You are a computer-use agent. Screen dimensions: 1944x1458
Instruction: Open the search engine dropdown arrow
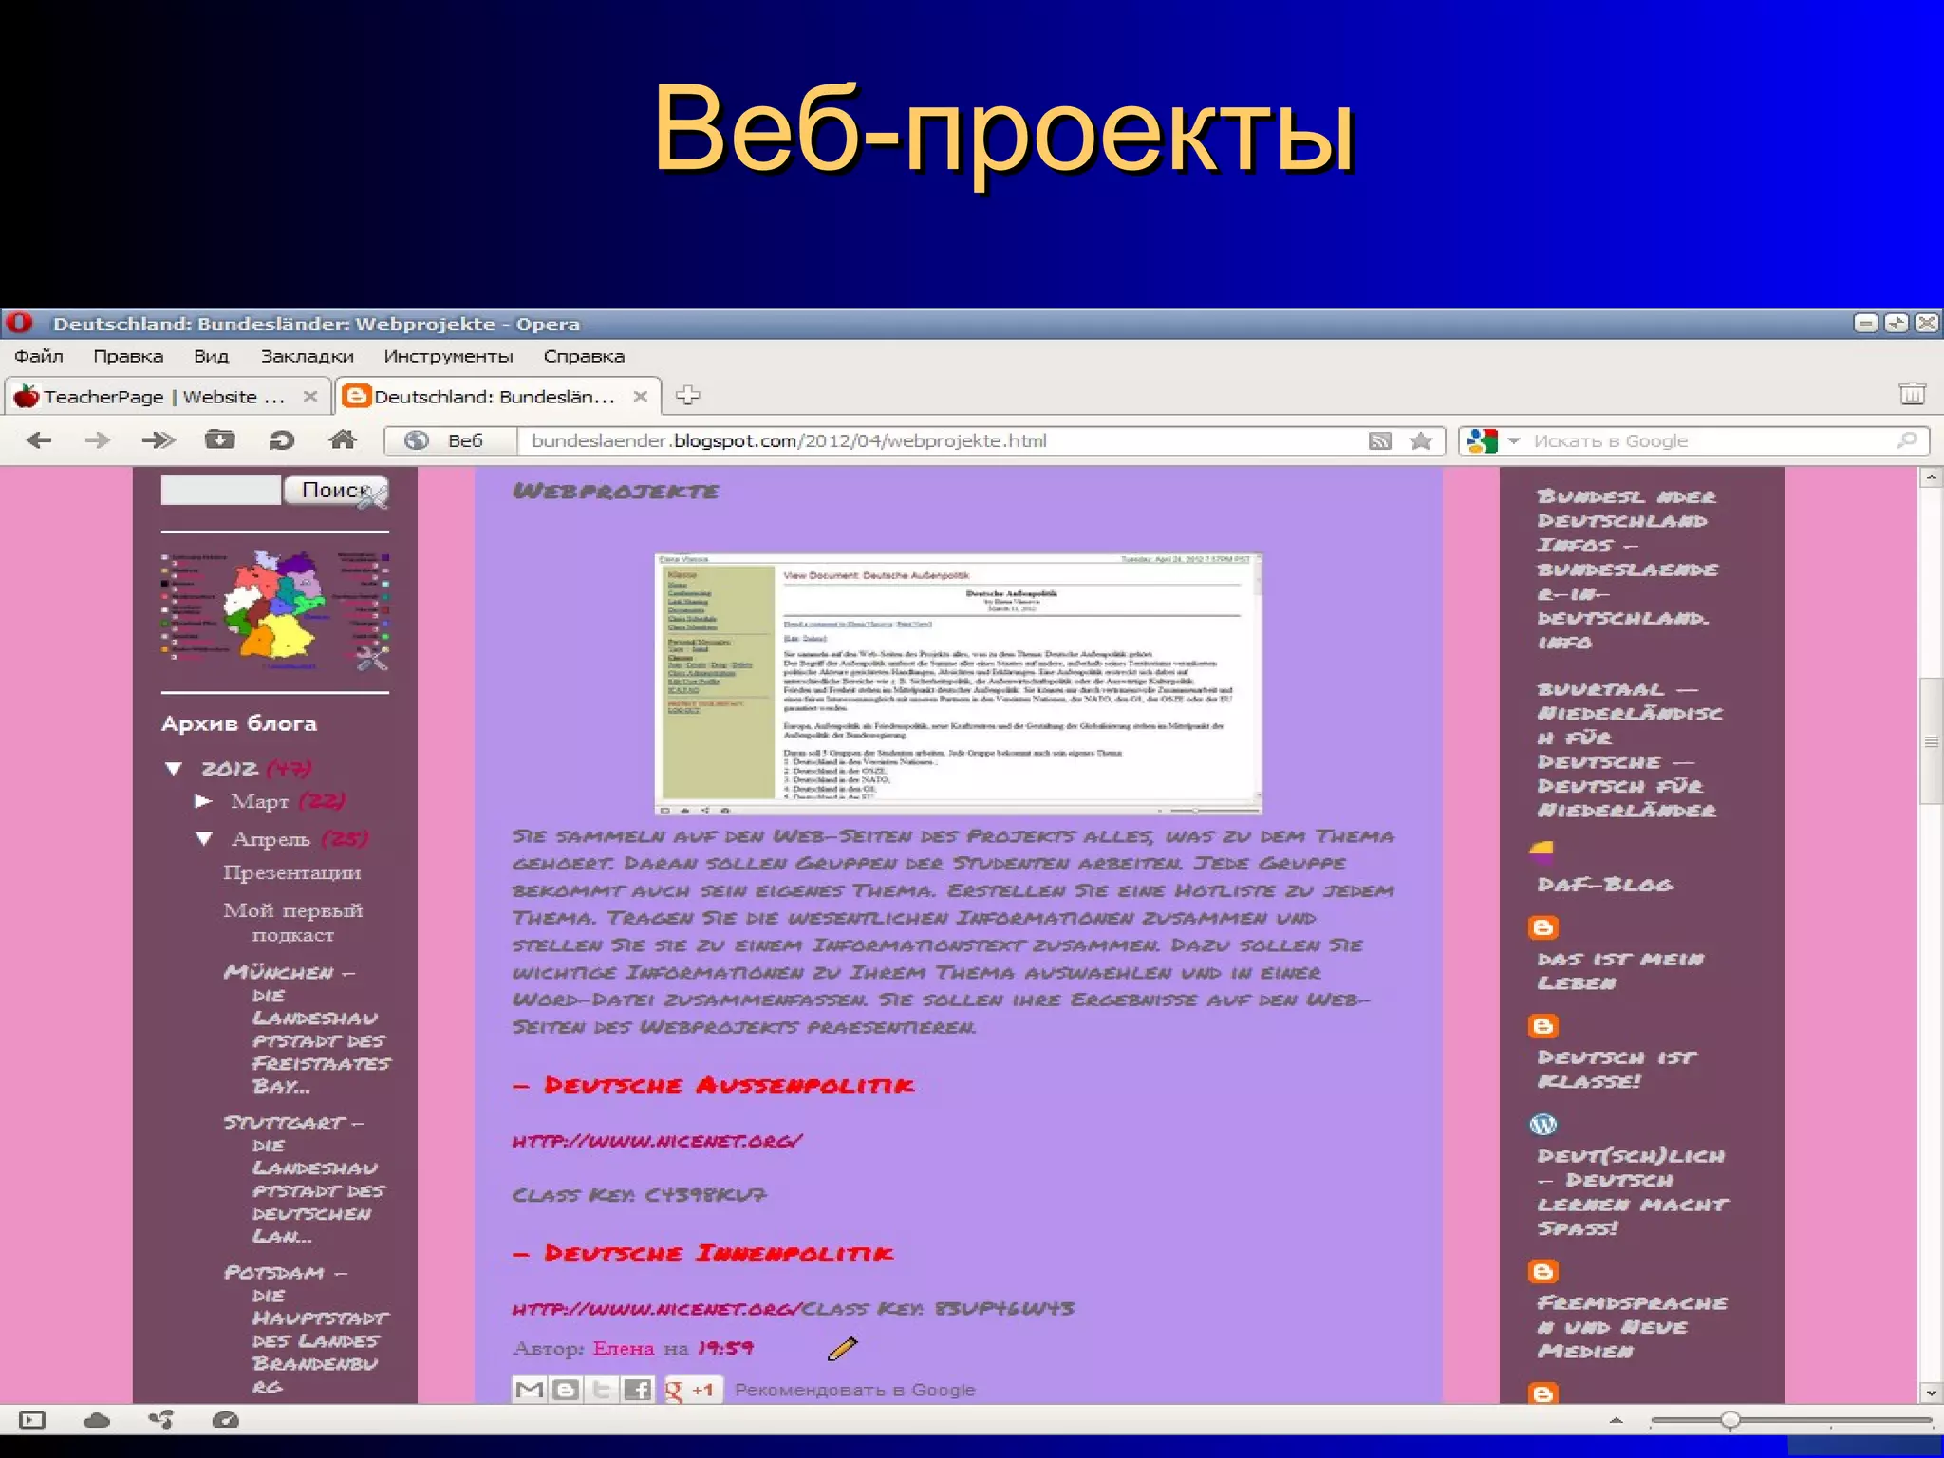pos(1514,440)
